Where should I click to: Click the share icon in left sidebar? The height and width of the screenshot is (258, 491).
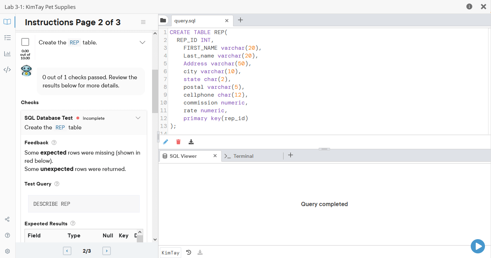[7, 219]
